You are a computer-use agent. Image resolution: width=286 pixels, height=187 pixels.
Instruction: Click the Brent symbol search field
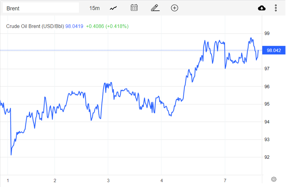41,8
